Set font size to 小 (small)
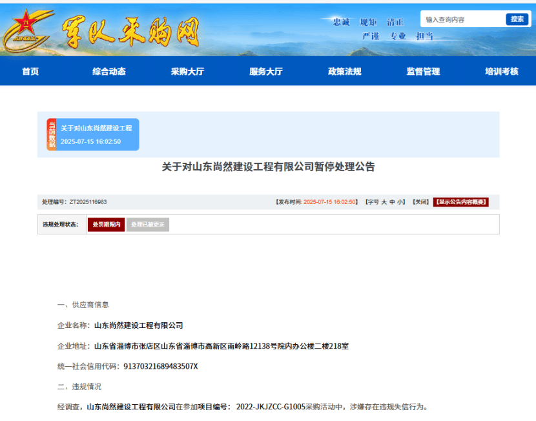The height and width of the screenshot is (421, 536). (399, 202)
